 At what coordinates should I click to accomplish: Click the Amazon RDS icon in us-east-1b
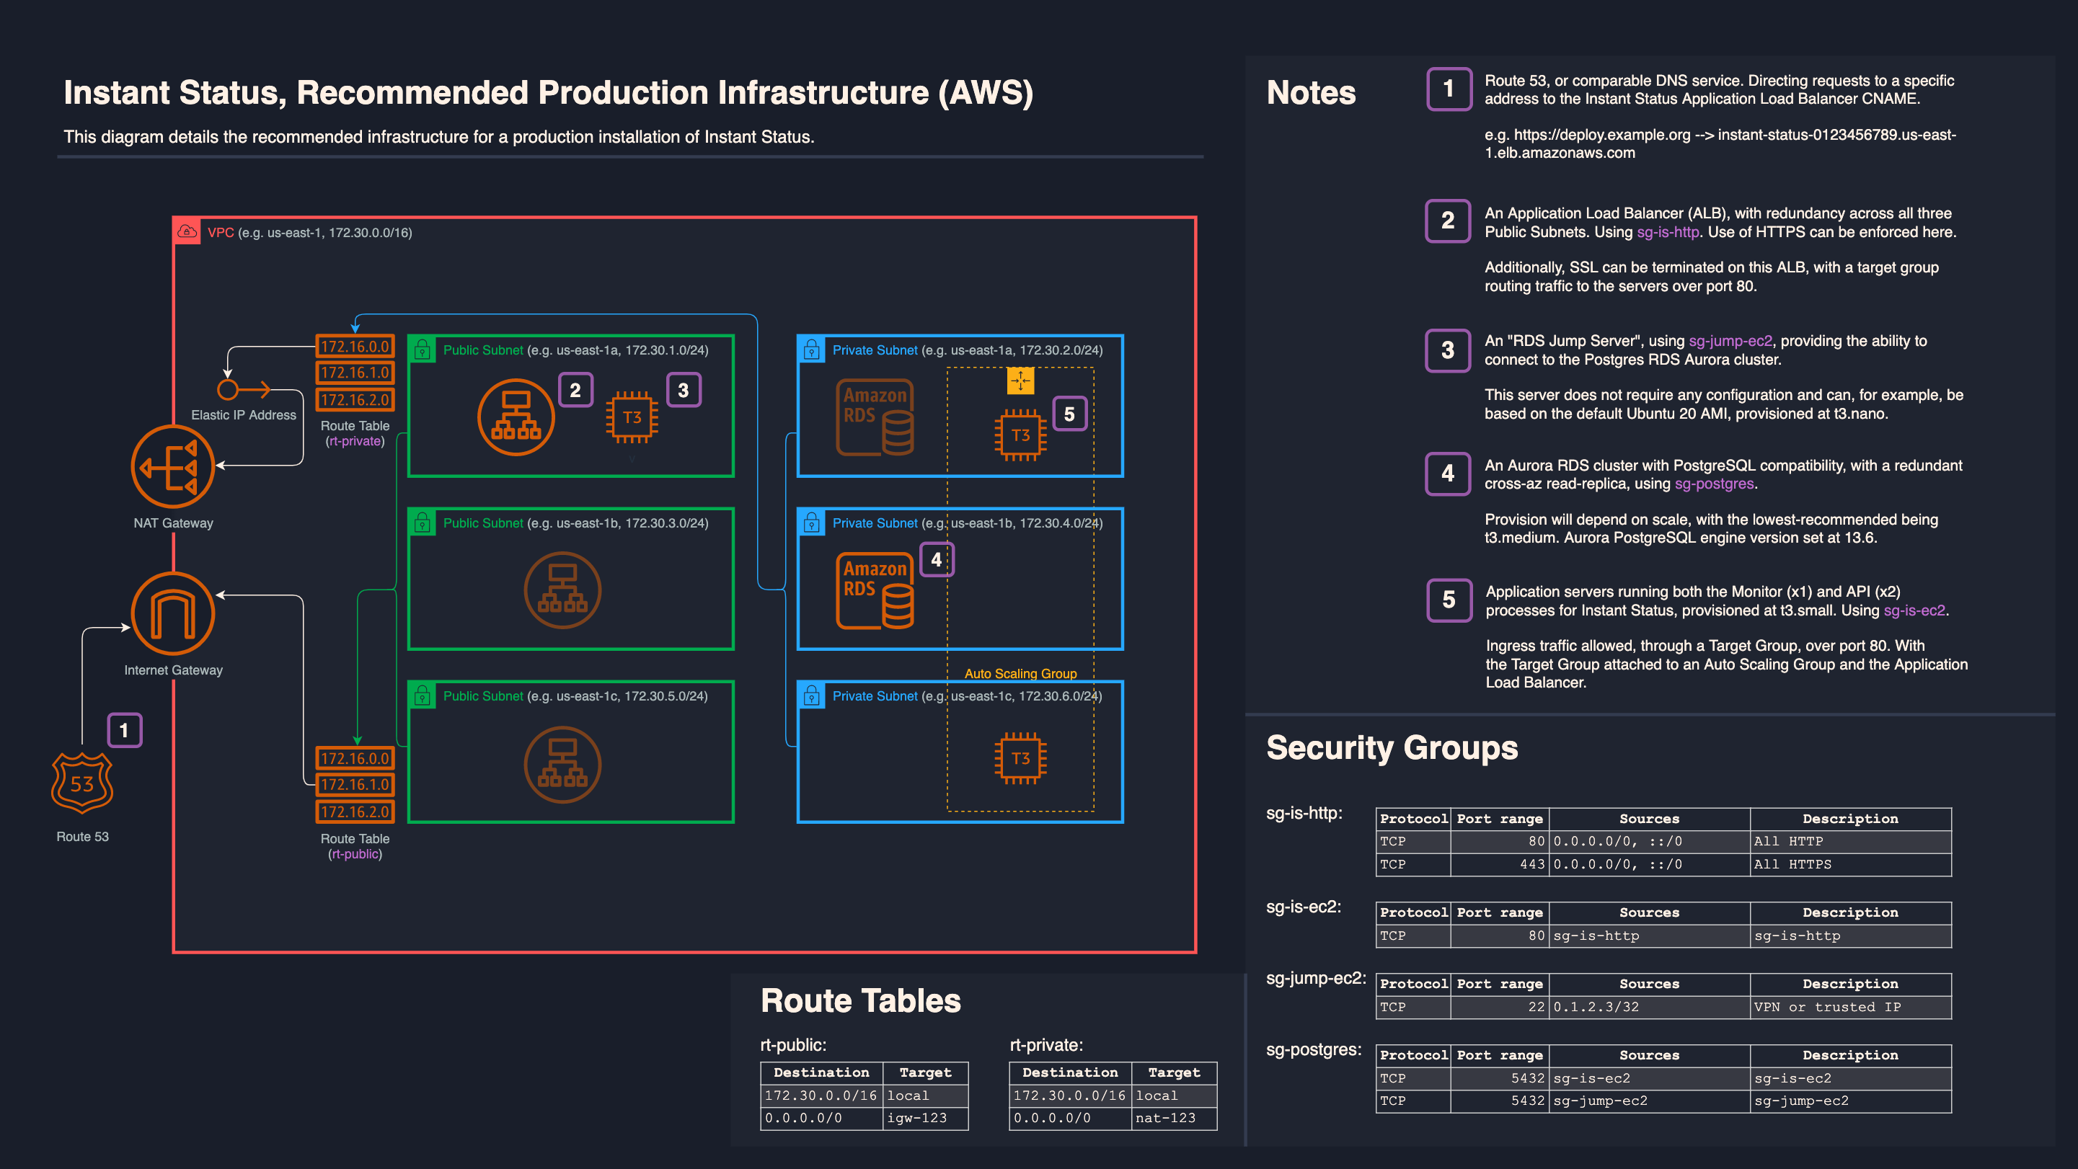pyautogui.click(x=875, y=590)
